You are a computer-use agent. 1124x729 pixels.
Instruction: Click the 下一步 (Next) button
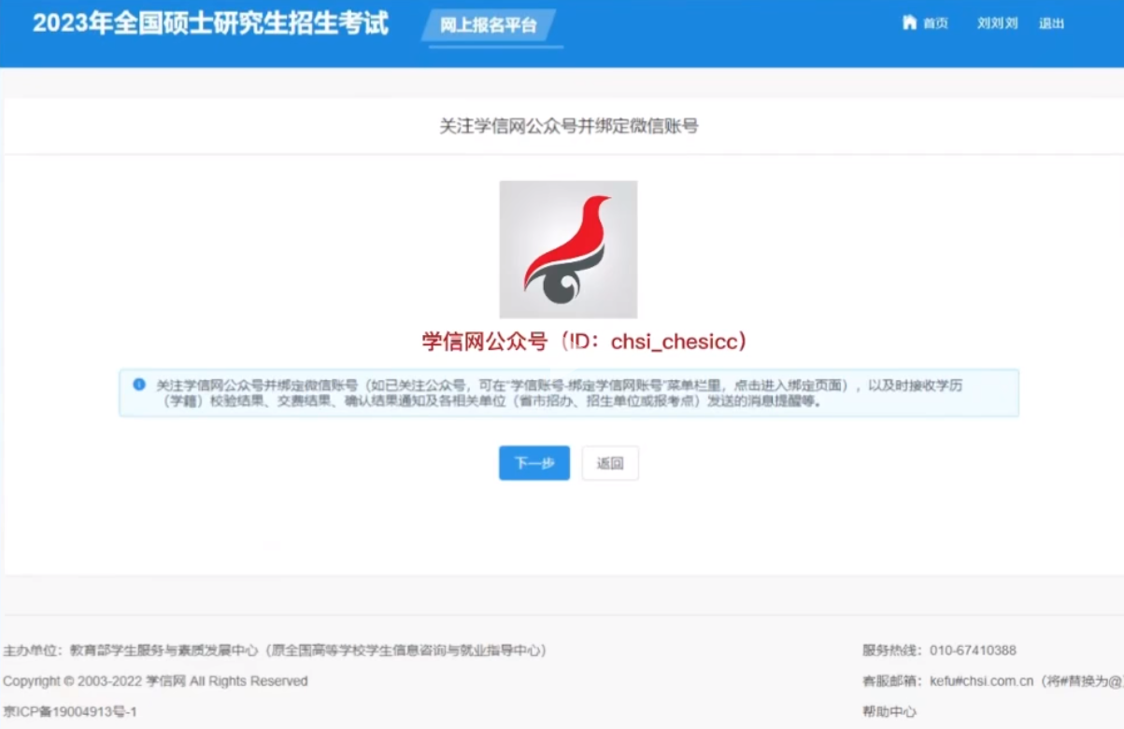[534, 463]
